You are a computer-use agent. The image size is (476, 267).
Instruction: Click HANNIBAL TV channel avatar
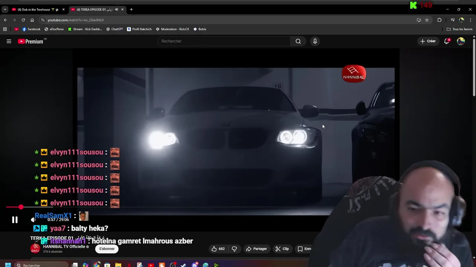tap(35, 249)
